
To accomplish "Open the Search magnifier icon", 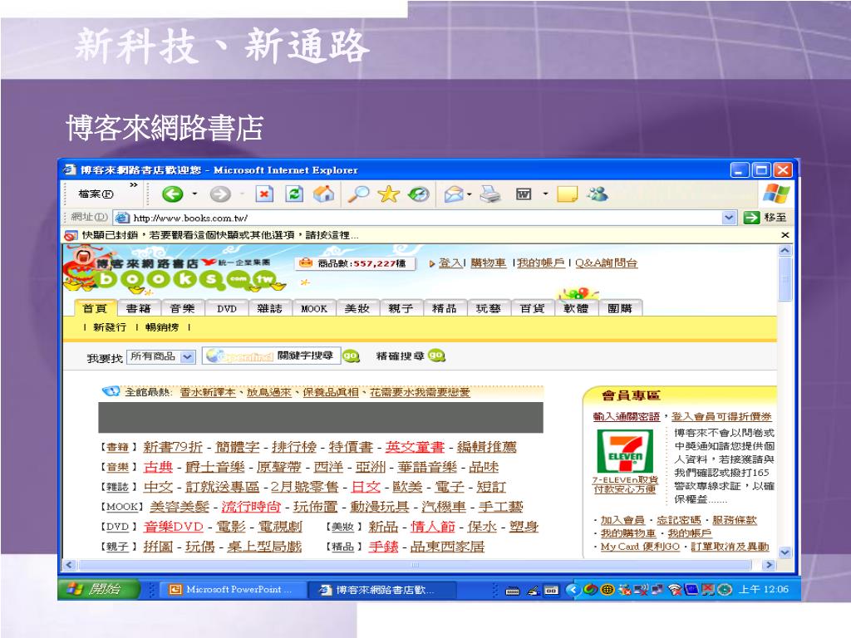I will (357, 194).
